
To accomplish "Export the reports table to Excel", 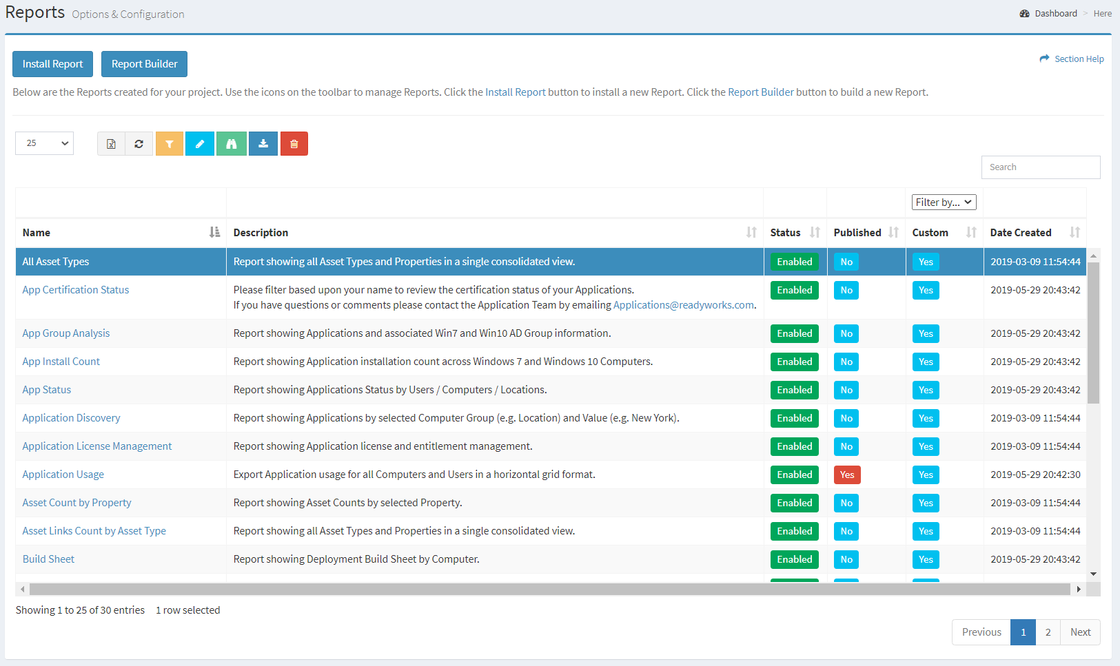I will click(x=111, y=143).
